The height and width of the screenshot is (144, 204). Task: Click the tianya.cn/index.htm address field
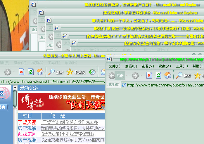(53, 82)
